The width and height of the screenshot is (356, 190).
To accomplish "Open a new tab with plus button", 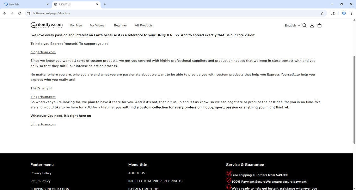I will (105, 4).
